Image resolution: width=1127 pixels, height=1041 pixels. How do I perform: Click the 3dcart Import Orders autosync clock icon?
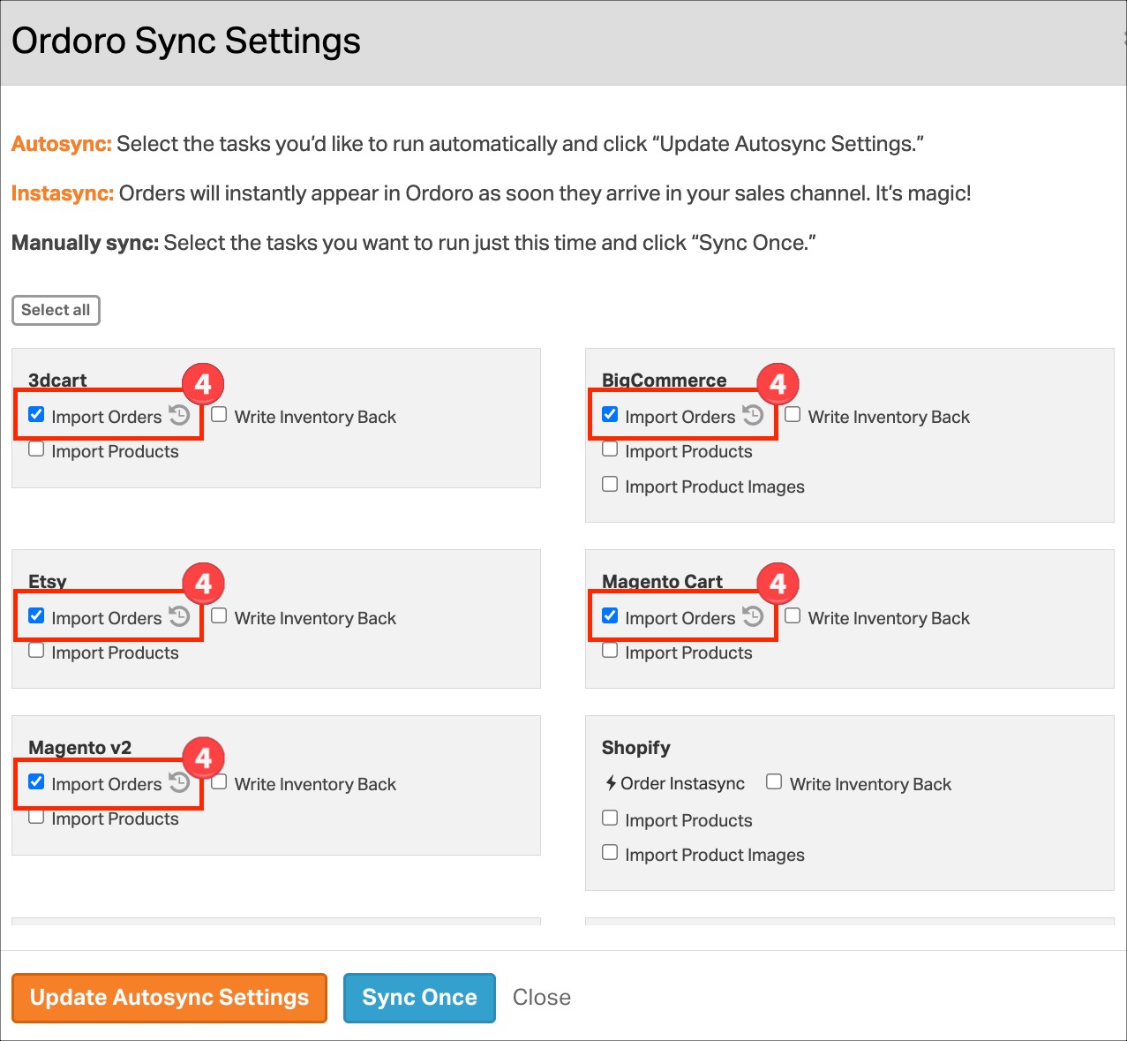click(x=179, y=415)
